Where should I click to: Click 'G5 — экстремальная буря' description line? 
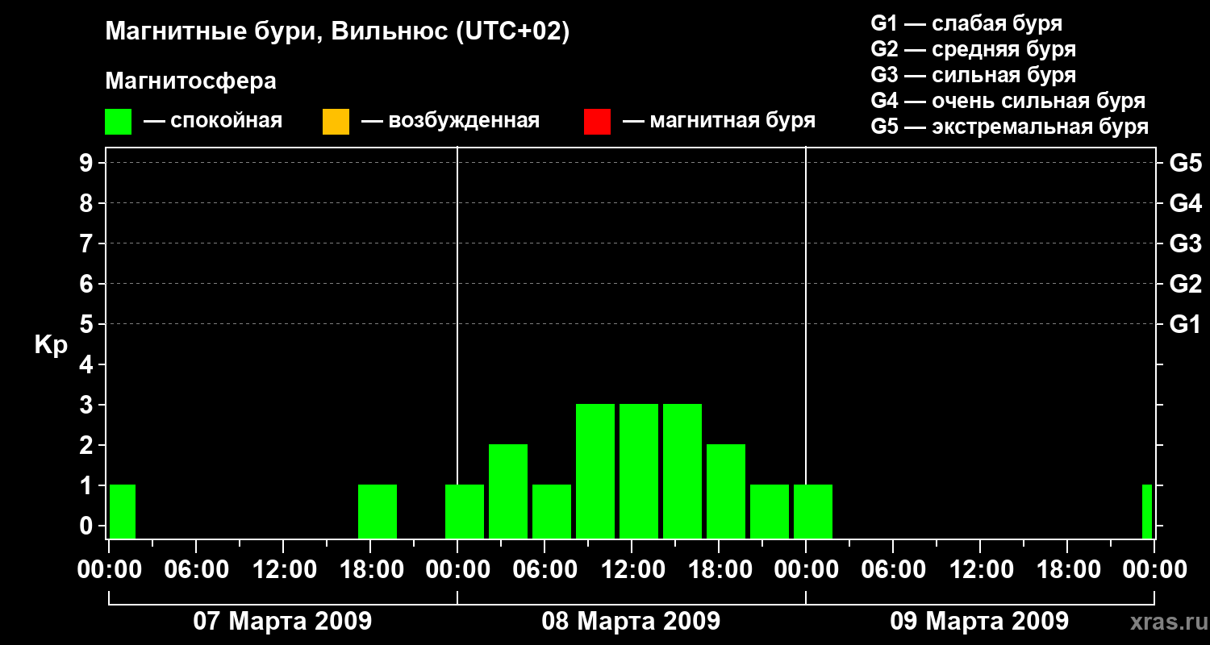click(x=1010, y=127)
